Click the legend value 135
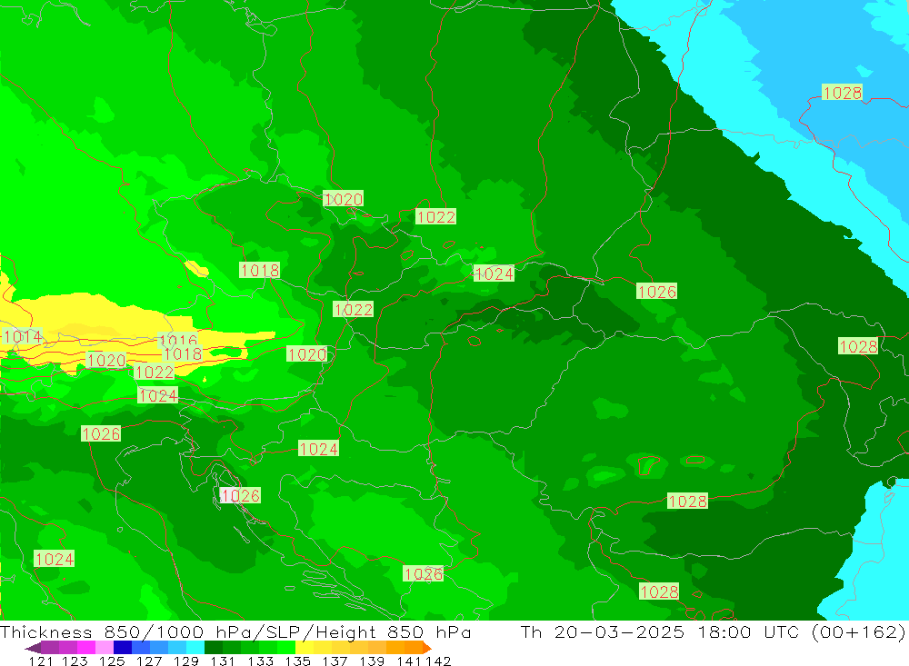 tap(297, 661)
